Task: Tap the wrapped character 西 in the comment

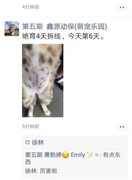Action: click(x=28, y=162)
